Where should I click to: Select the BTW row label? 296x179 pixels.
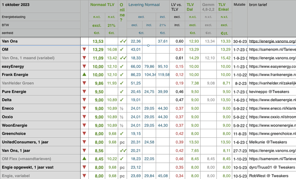(40, 25)
